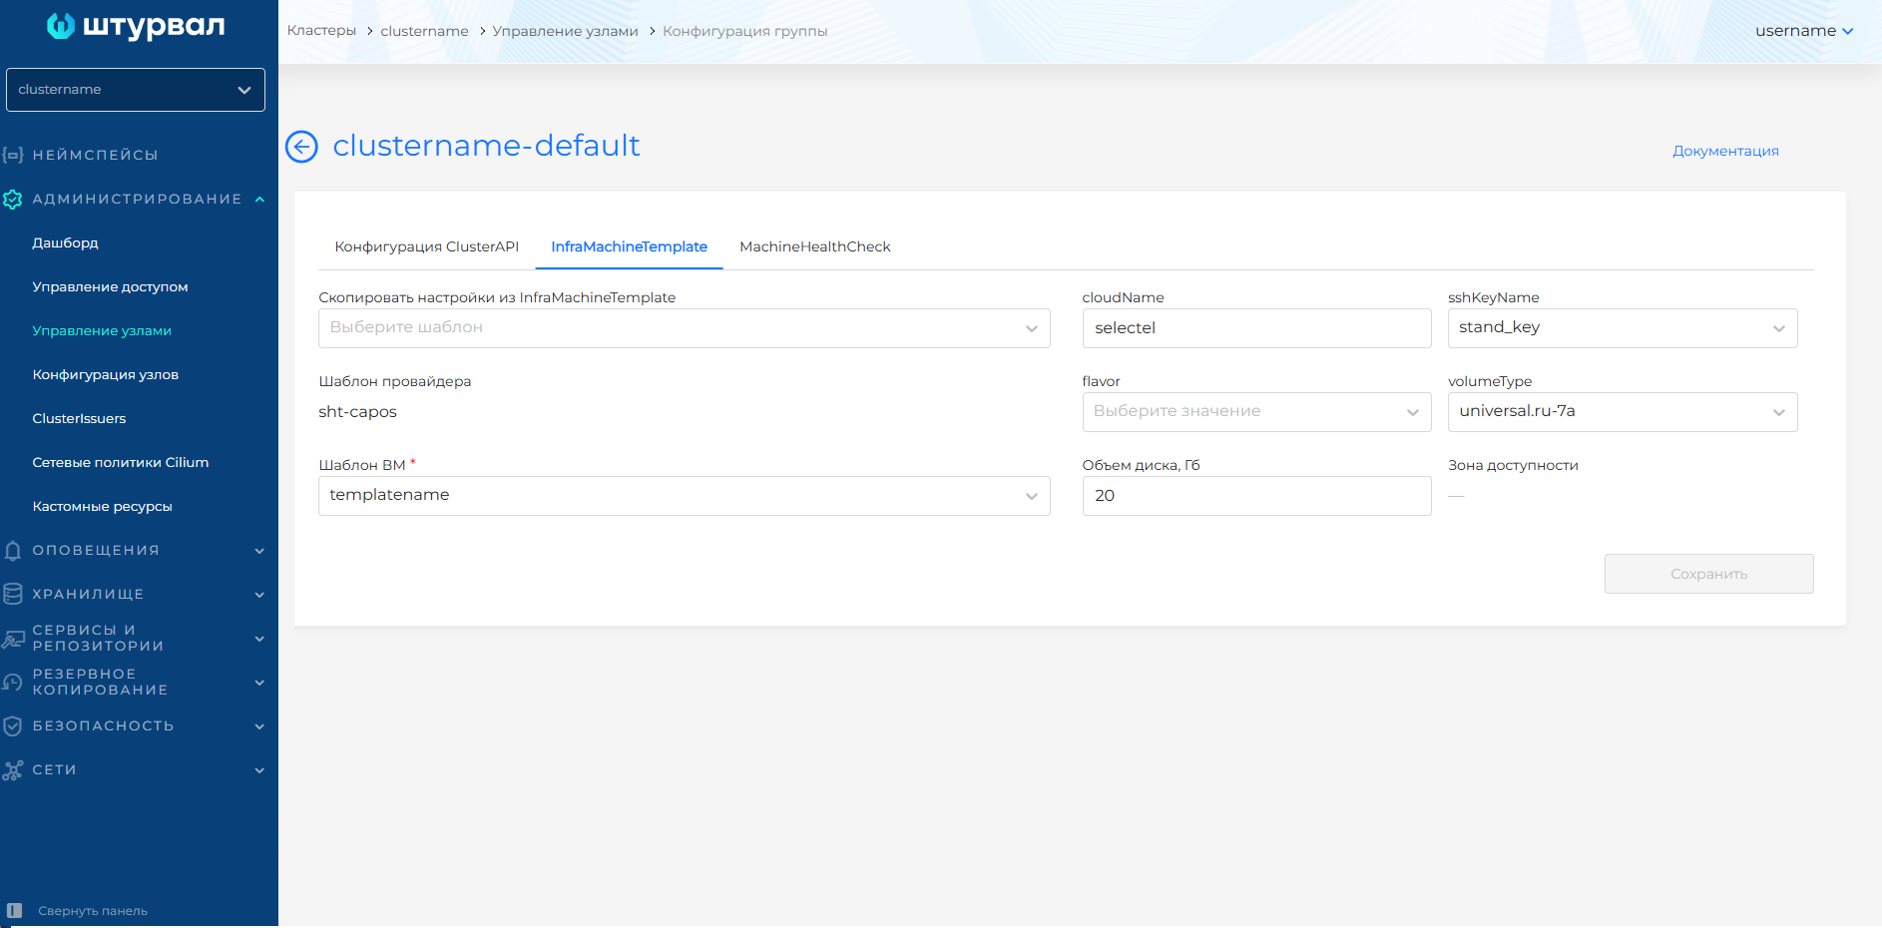
Task: Click the Свернуть панель collapse icon
Action: pyautogui.click(x=14, y=910)
